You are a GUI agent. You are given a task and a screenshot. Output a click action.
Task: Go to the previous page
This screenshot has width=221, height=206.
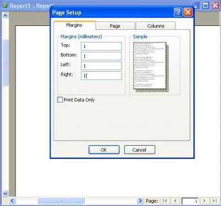175,200
